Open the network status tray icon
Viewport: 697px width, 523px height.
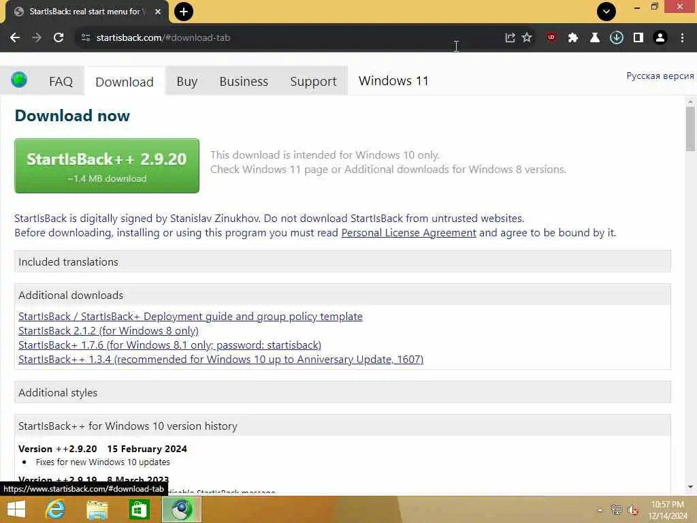[x=616, y=510]
